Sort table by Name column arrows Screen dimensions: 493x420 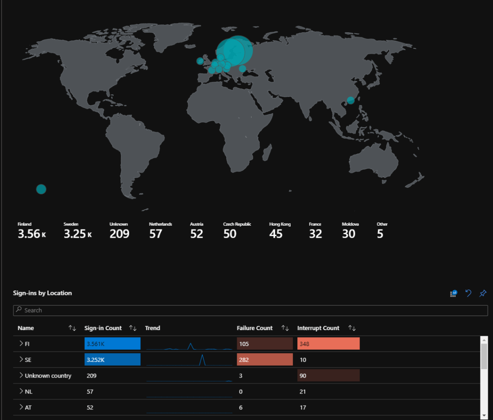pos(72,328)
